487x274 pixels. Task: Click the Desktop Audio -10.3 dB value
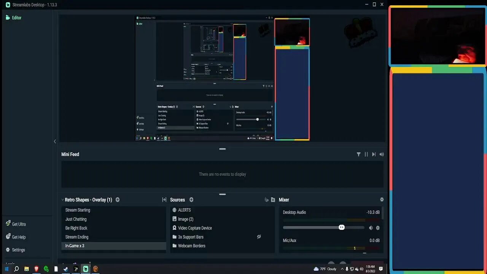click(373, 212)
